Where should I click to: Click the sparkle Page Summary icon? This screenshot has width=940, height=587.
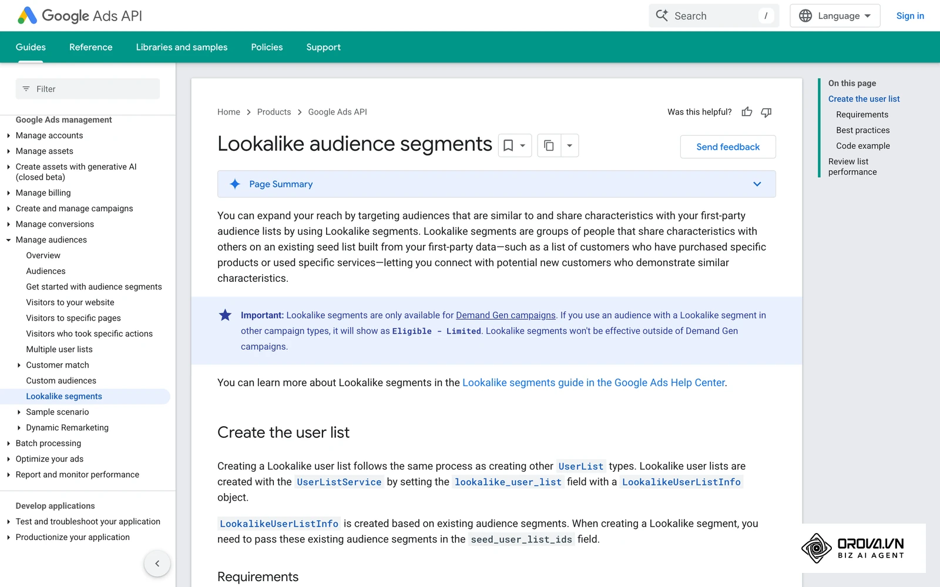235,184
